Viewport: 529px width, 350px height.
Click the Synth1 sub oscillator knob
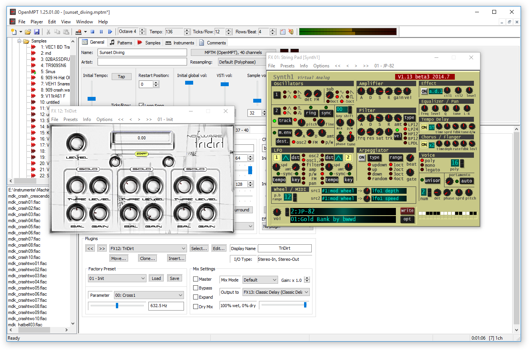click(330, 95)
